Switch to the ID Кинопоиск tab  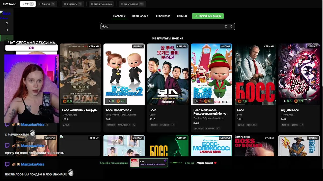point(141,16)
